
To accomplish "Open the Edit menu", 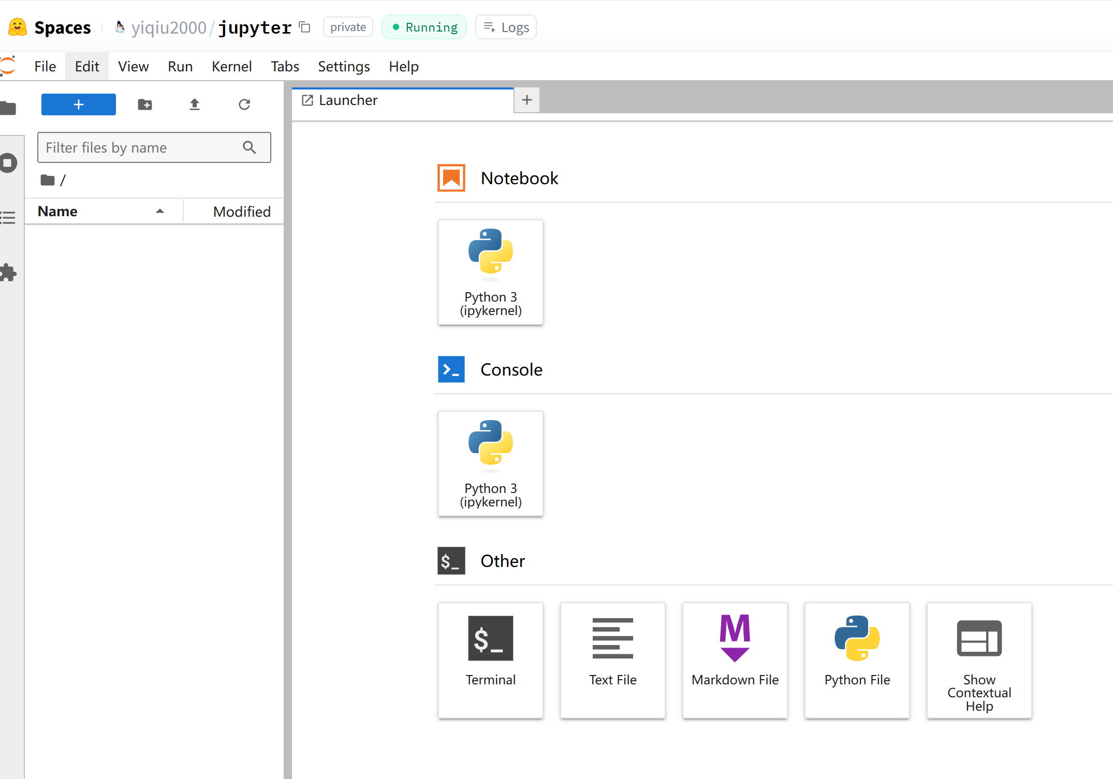I will click(87, 66).
